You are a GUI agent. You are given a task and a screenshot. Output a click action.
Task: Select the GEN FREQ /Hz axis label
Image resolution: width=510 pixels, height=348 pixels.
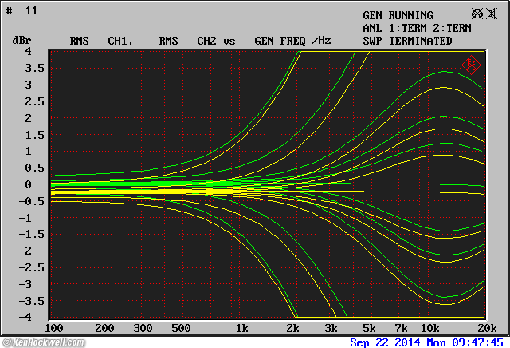[x=292, y=41]
